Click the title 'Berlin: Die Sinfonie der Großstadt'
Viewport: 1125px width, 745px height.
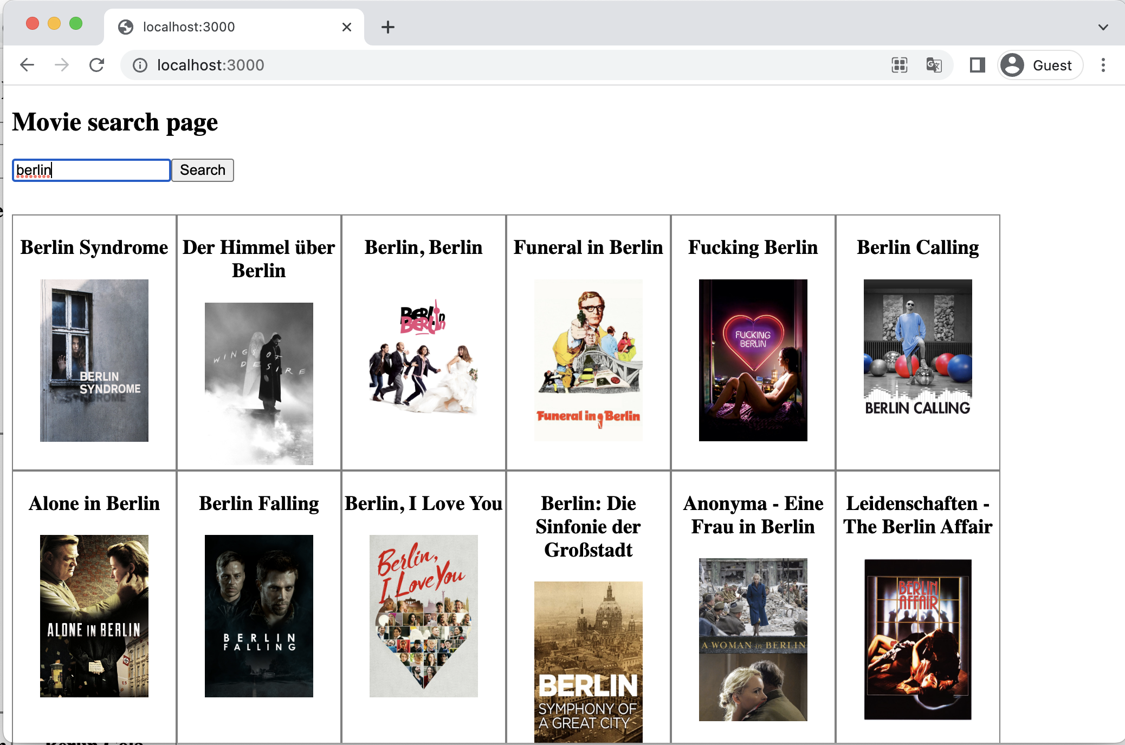coord(589,526)
